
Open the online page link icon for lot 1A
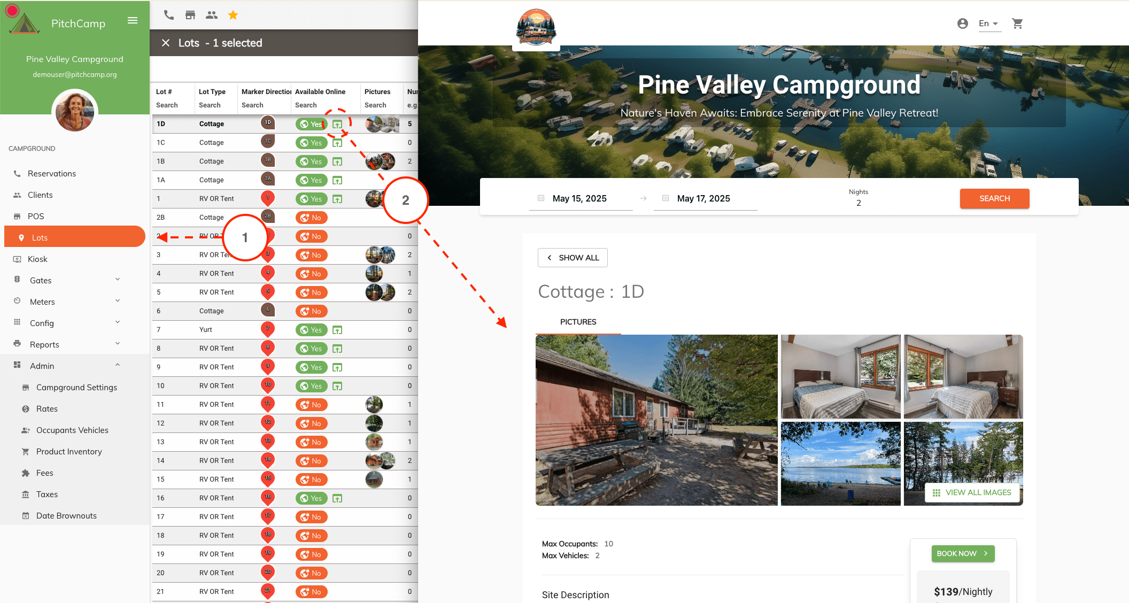(337, 180)
